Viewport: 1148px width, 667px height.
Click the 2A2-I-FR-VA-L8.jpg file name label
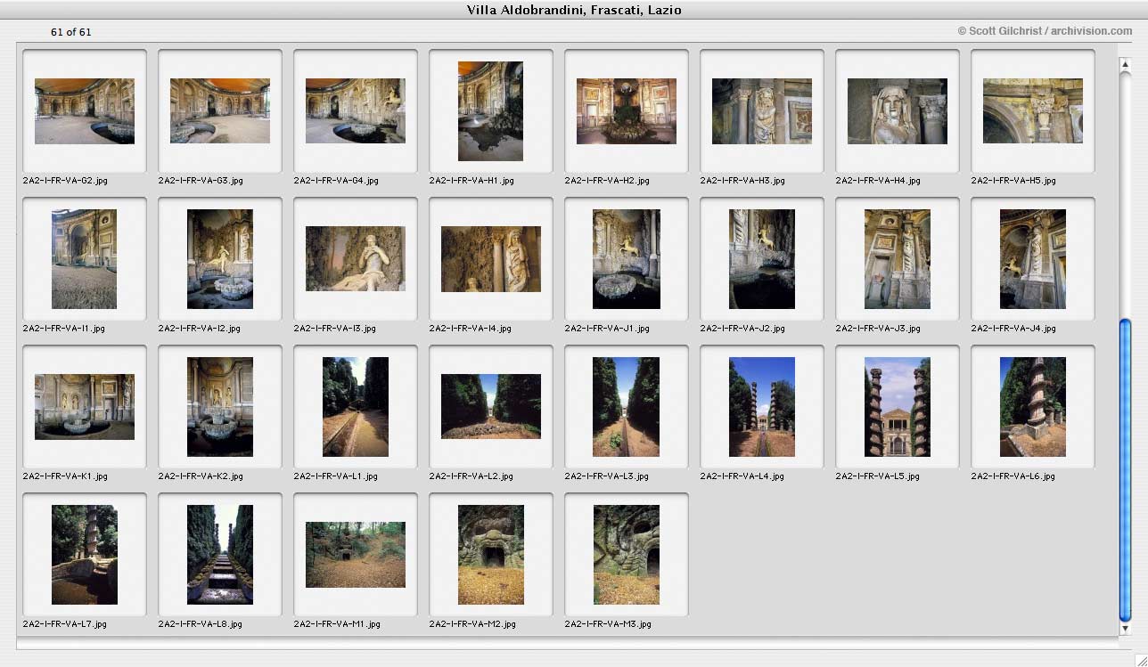click(200, 624)
